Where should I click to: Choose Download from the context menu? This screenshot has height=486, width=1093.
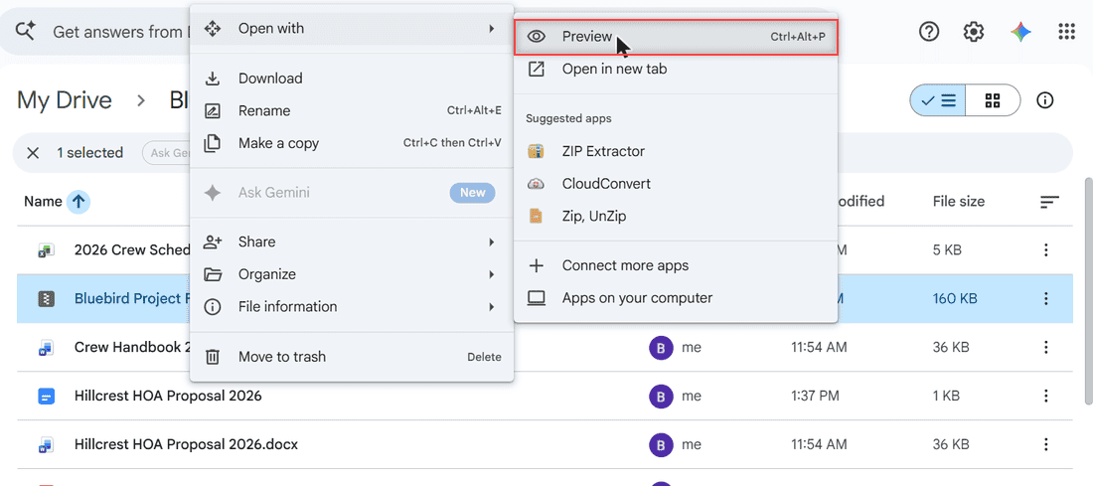pos(352,79)
